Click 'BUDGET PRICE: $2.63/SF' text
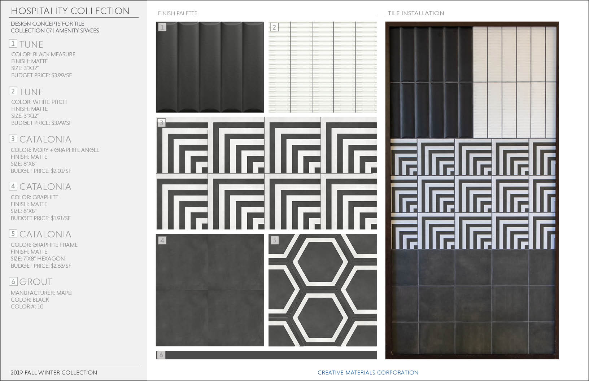 click(x=41, y=266)
